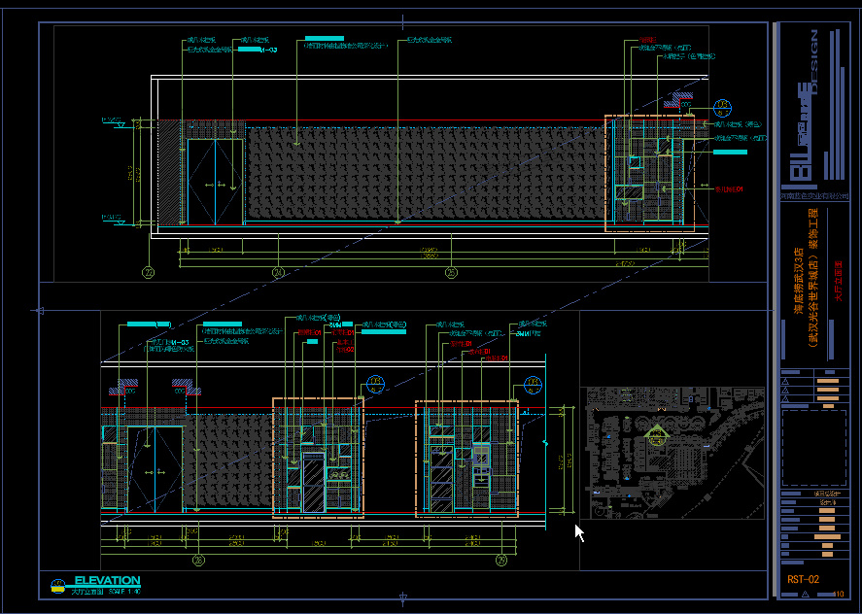This screenshot has width=862, height=614.
Task: Select grid bubble 24 below upper elevation
Action: click(x=278, y=273)
